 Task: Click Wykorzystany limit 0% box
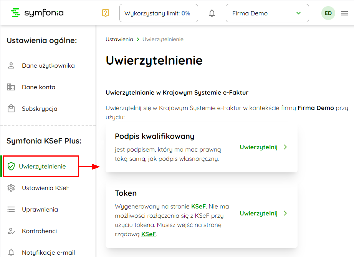pyautogui.click(x=159, y=13)
